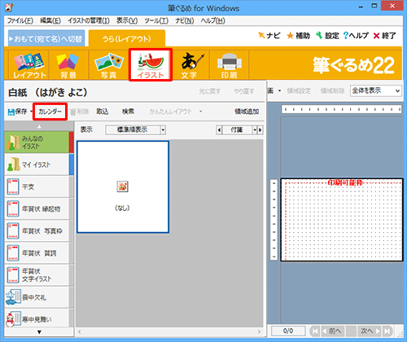407x342 pixels.
Task: Switch to おもて(宛て名)へ切替 tab
Action: point(46,38)
